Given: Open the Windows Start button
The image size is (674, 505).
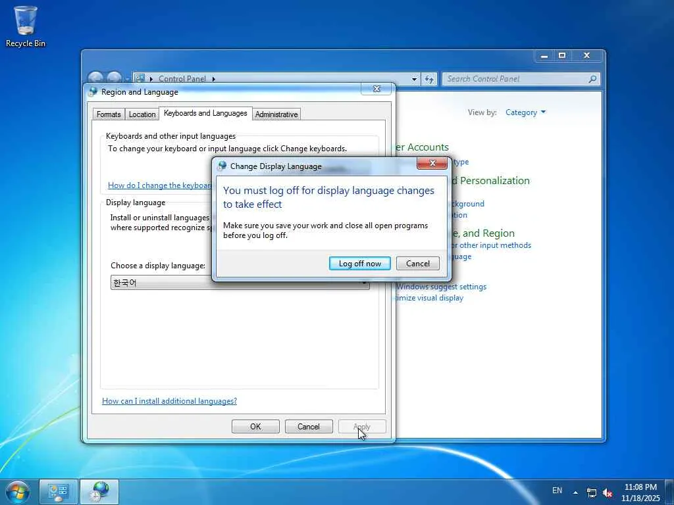Looking at the screenshot, I should pos(17,492).
